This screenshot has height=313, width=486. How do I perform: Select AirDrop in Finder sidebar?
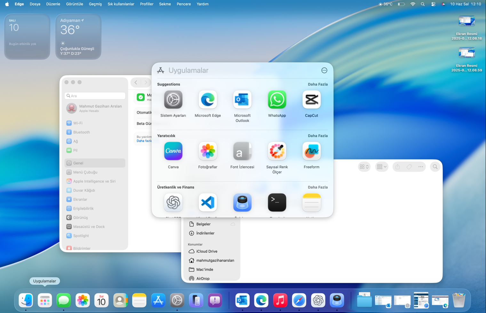coord(212,279)
